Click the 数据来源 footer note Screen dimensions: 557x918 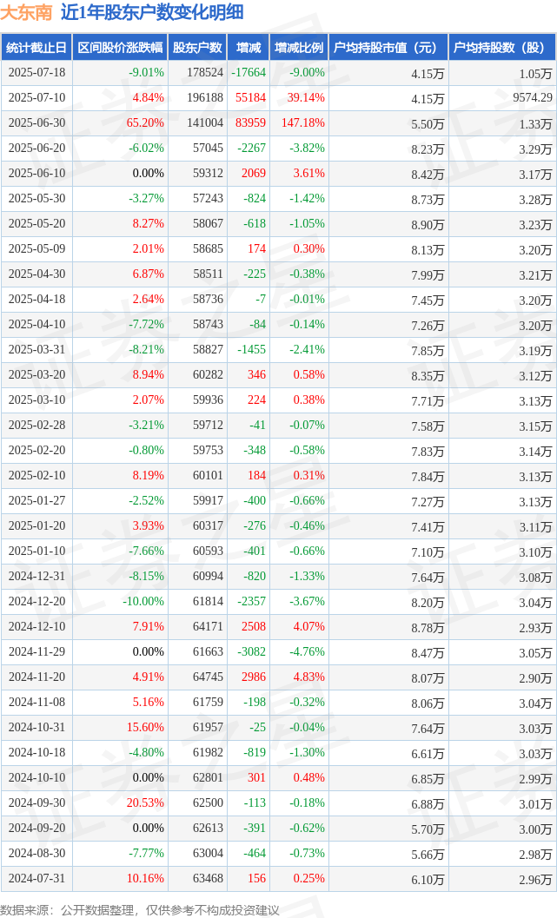[139, 910]
